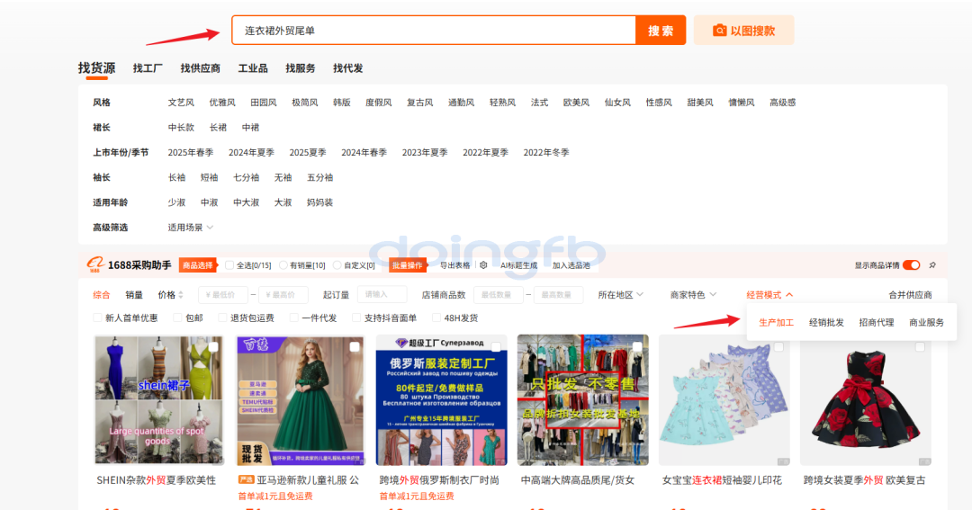Enable the 包邮 free shipping checkbox
The image size is (972, 510).
[176, 318]
